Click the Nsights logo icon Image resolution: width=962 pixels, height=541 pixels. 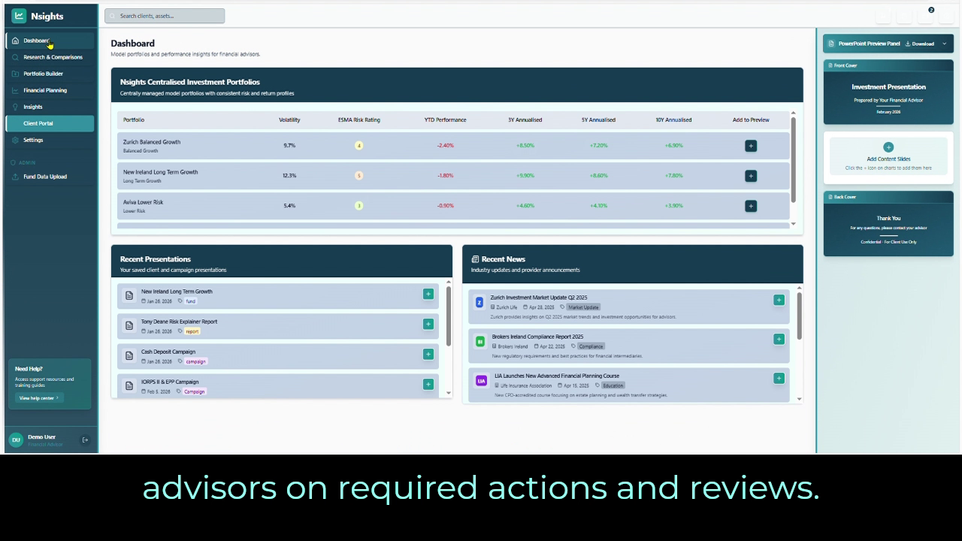point(19,16)
